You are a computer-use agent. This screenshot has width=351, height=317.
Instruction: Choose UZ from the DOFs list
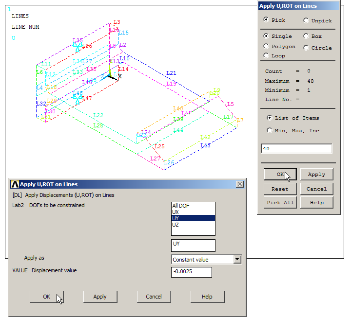pos(176,225)
